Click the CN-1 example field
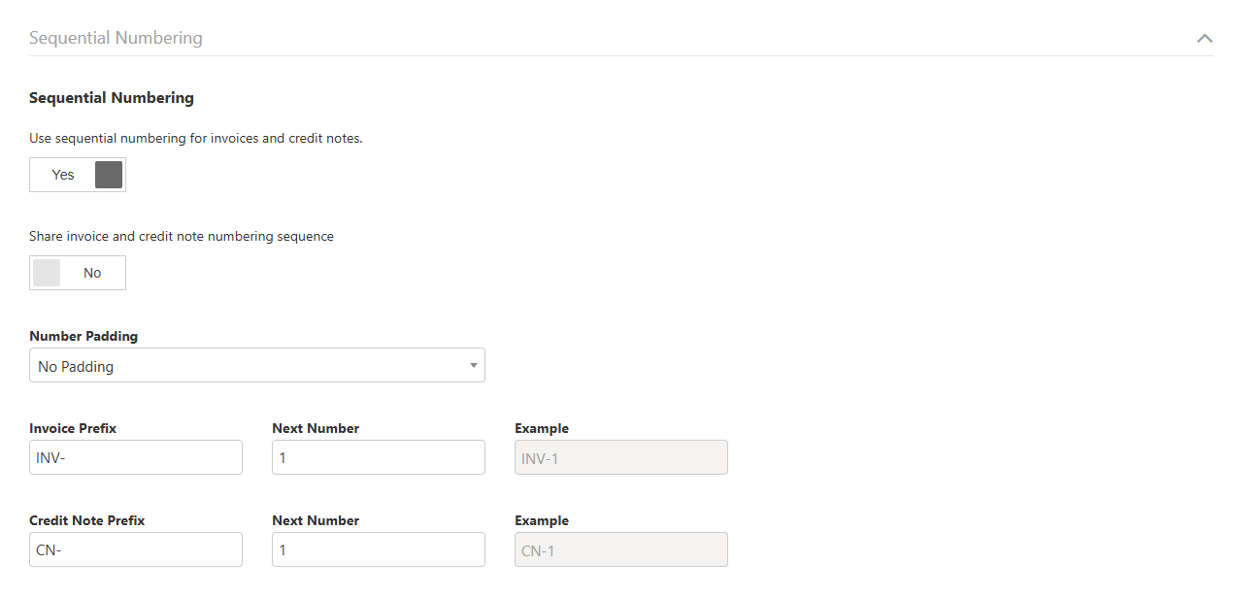 coord(620,549)
